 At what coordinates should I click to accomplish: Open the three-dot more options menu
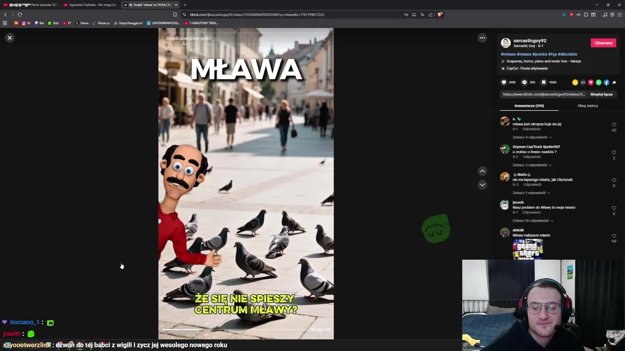[482, 38]
